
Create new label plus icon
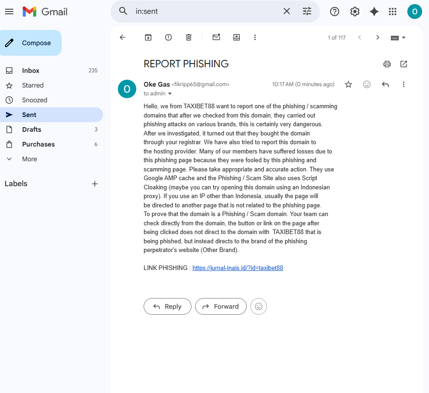point(95,184)
